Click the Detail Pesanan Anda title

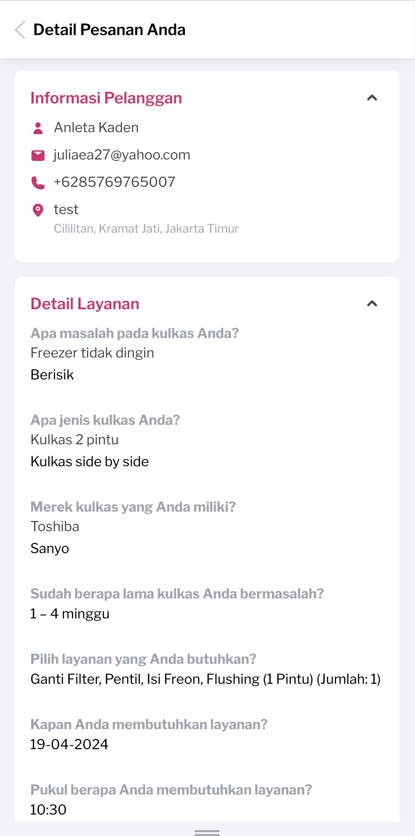pyautogui.click(x=109, y=30)
